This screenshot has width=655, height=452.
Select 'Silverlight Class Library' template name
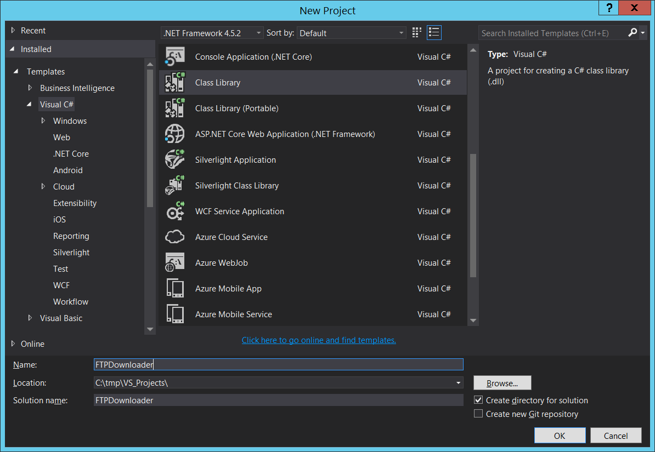[237, 186]
